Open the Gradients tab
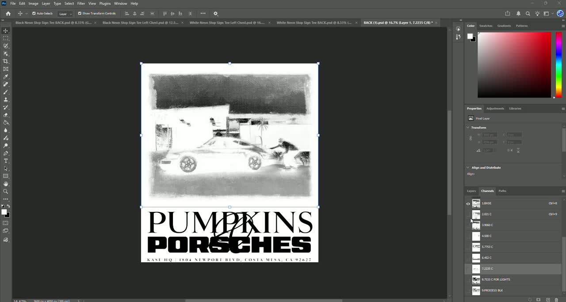 (504, 26)
